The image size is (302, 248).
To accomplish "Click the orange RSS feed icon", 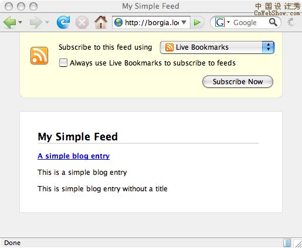I will [39, 56].
